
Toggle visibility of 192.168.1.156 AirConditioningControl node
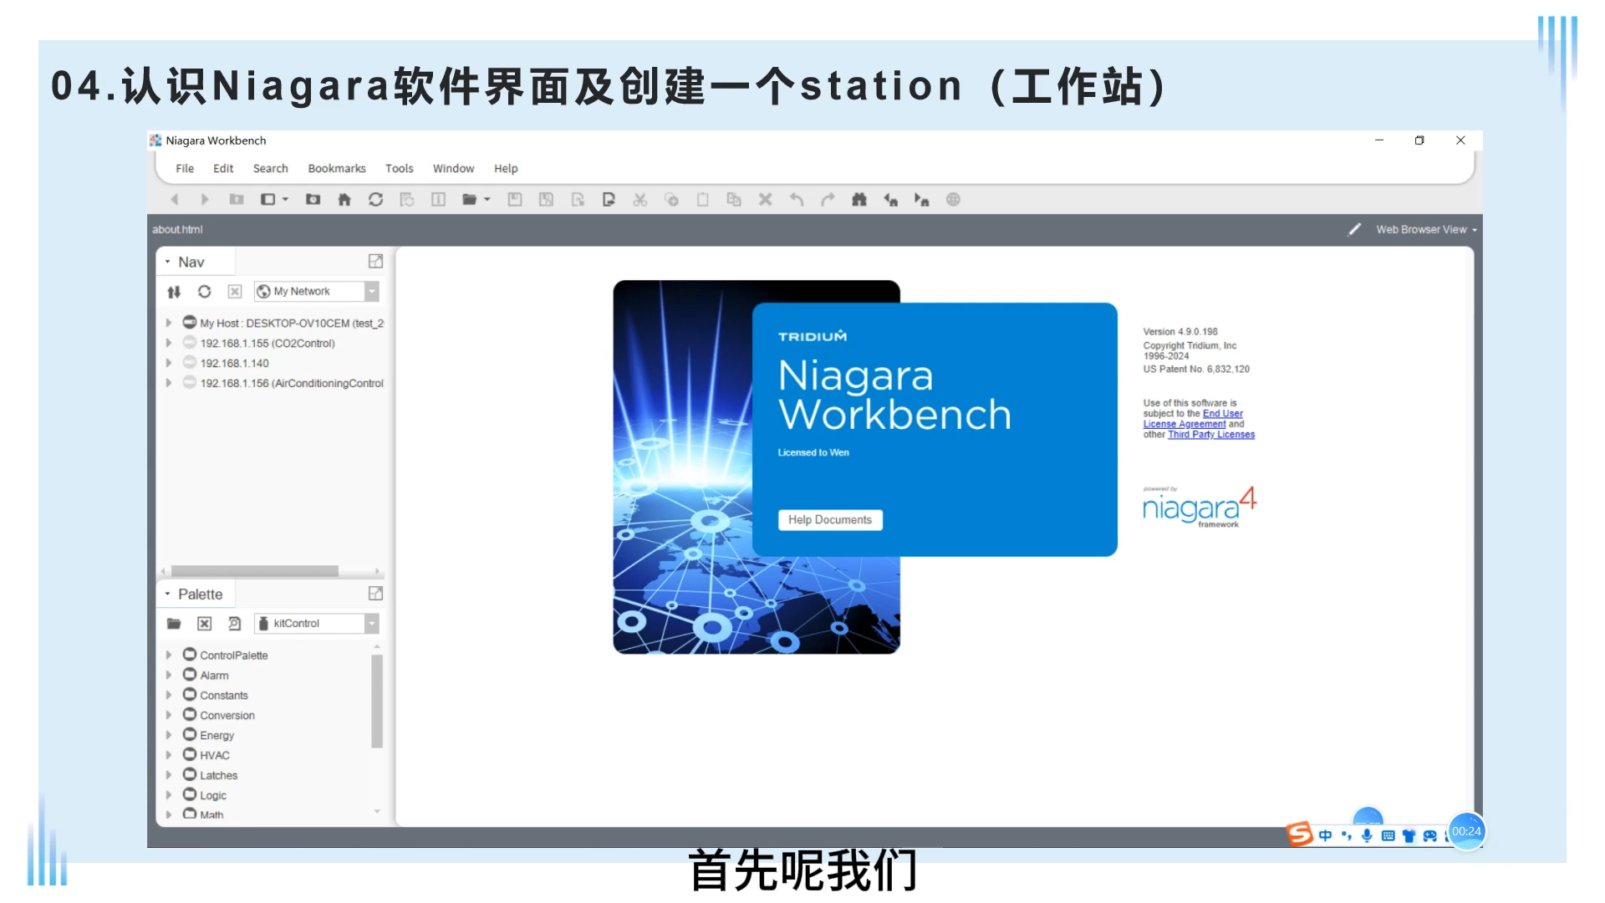(x=167, y=384)
